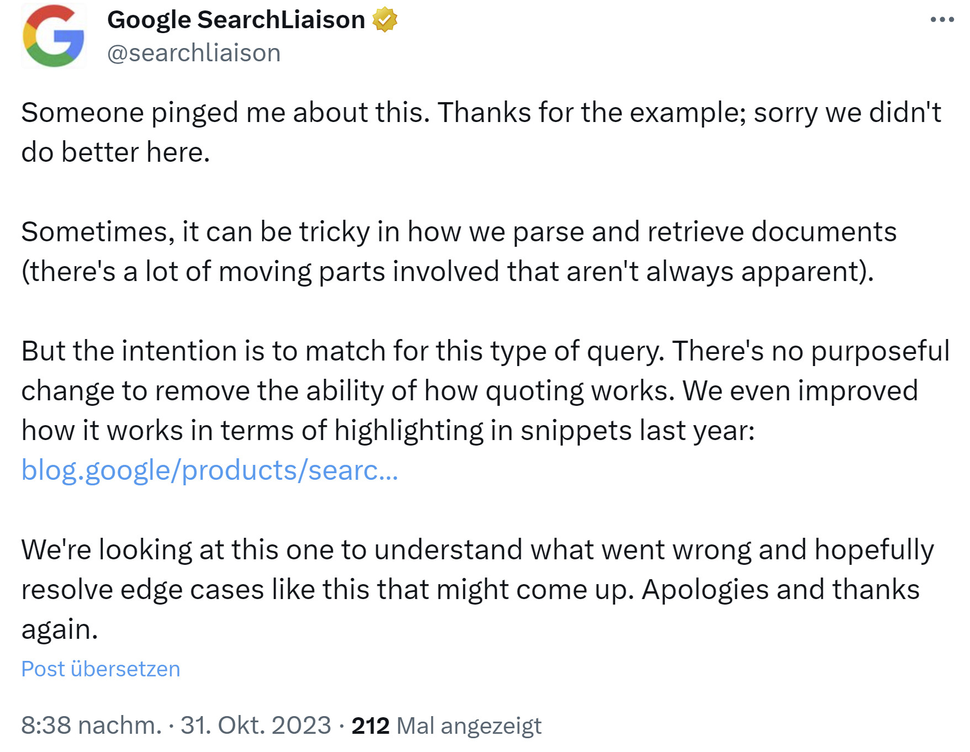Click the parenthetical about moving parts
The width and height of the screenshot is (970, 752).
[x=447, y=272]
